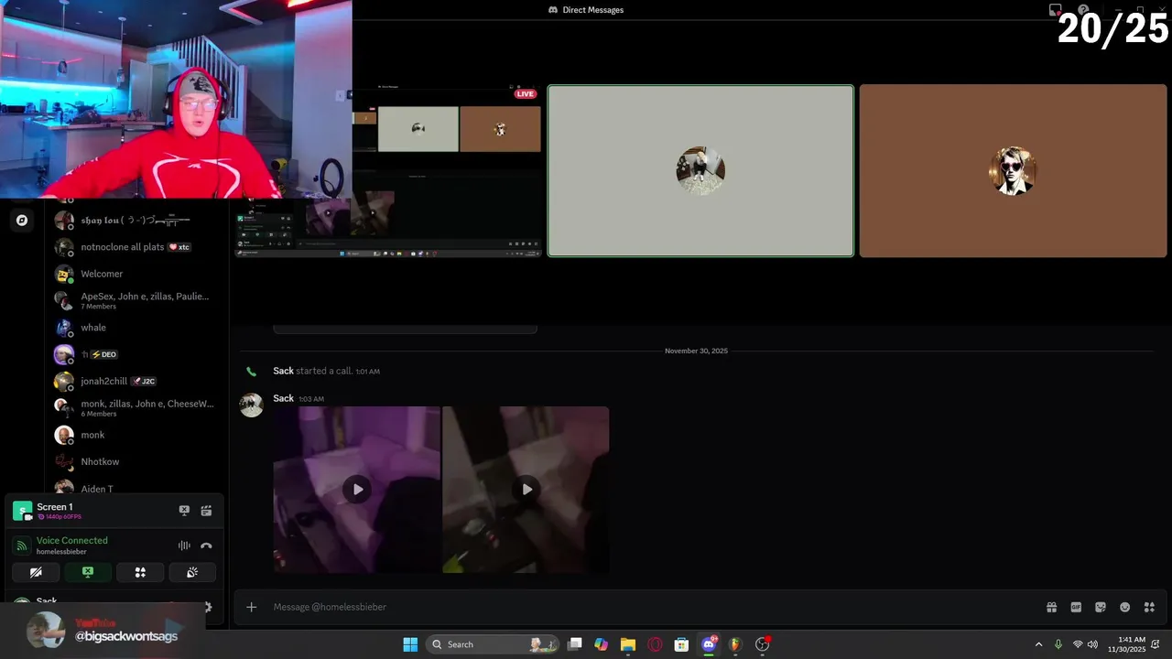
Task: Play the second video from Sack
Action: 526,489
